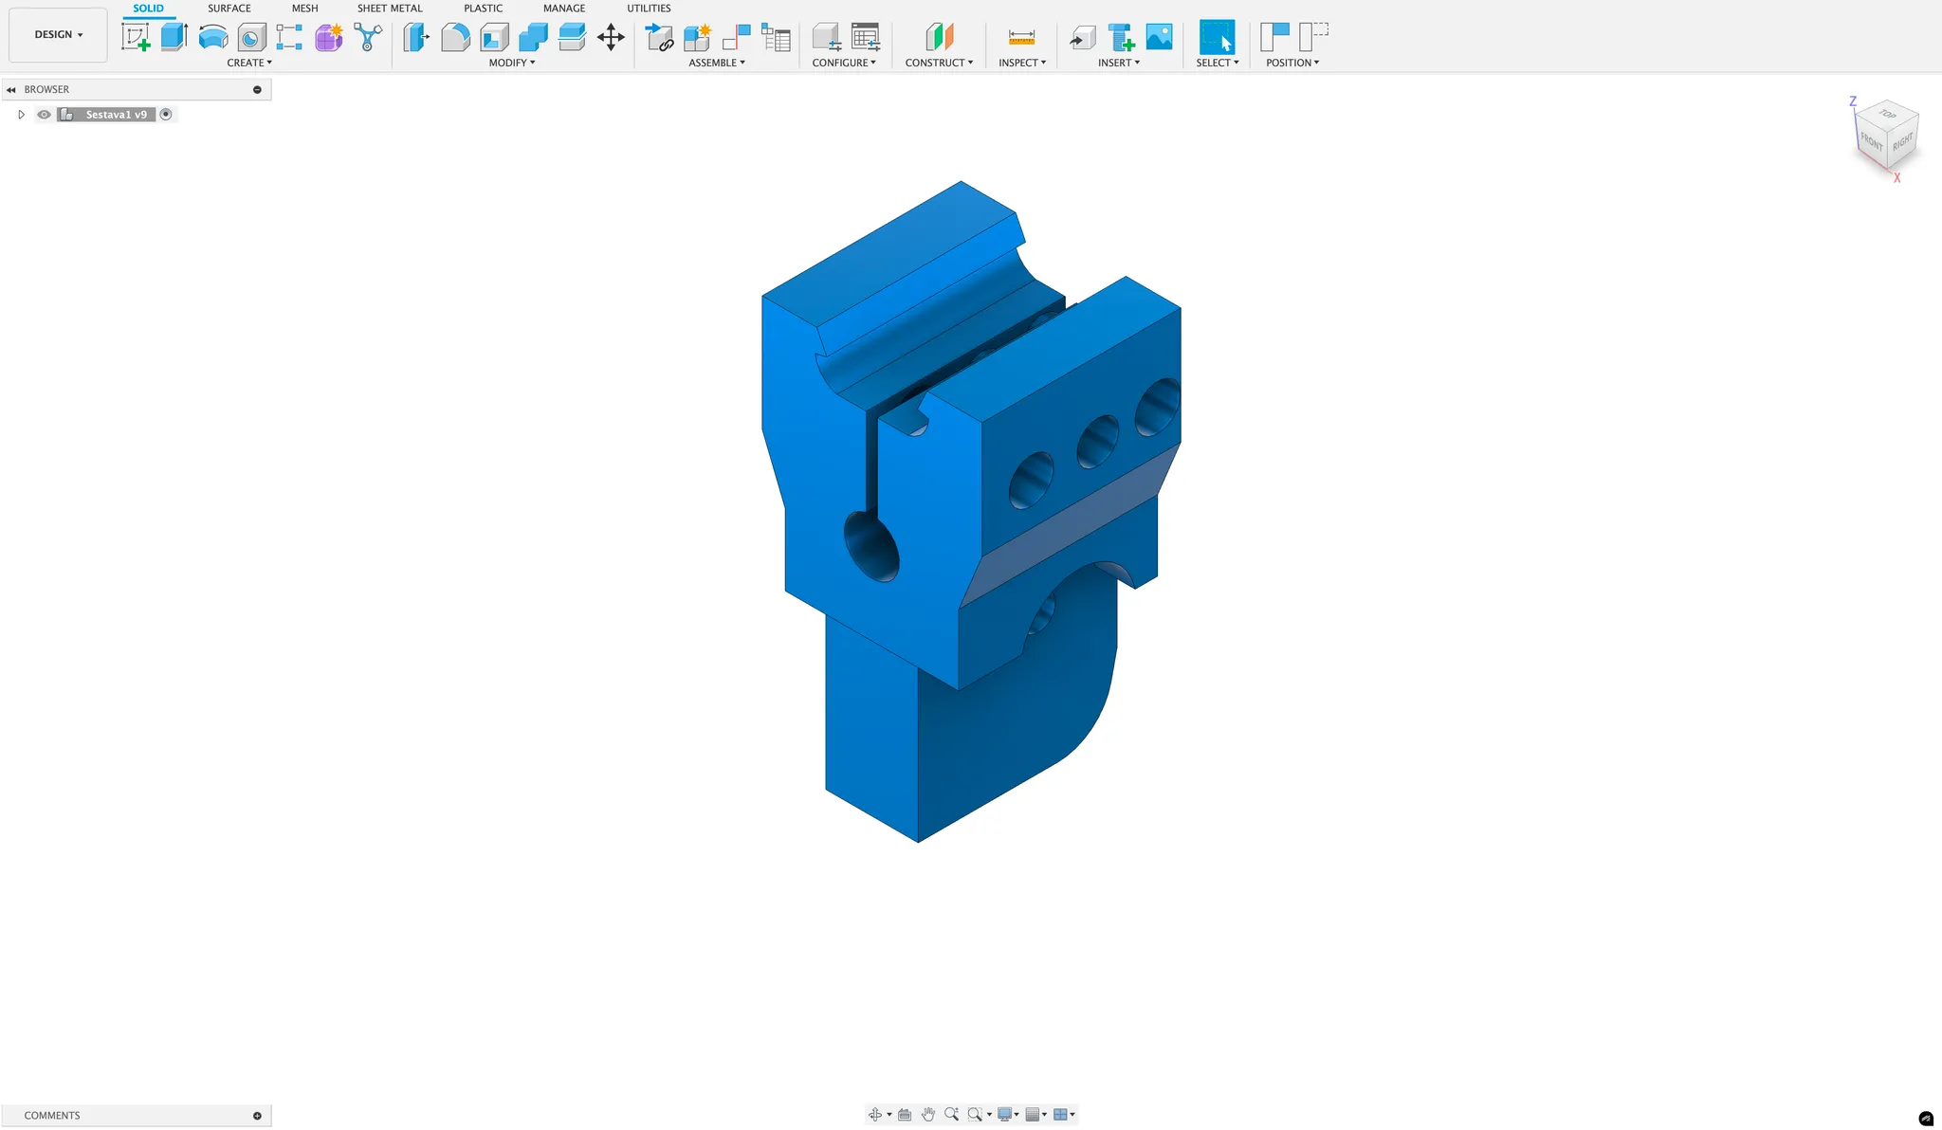This screenshot has width=1942, height=1130.
Task: Click the FRONT face of view cube
Action: click(x=1871, y=141)
